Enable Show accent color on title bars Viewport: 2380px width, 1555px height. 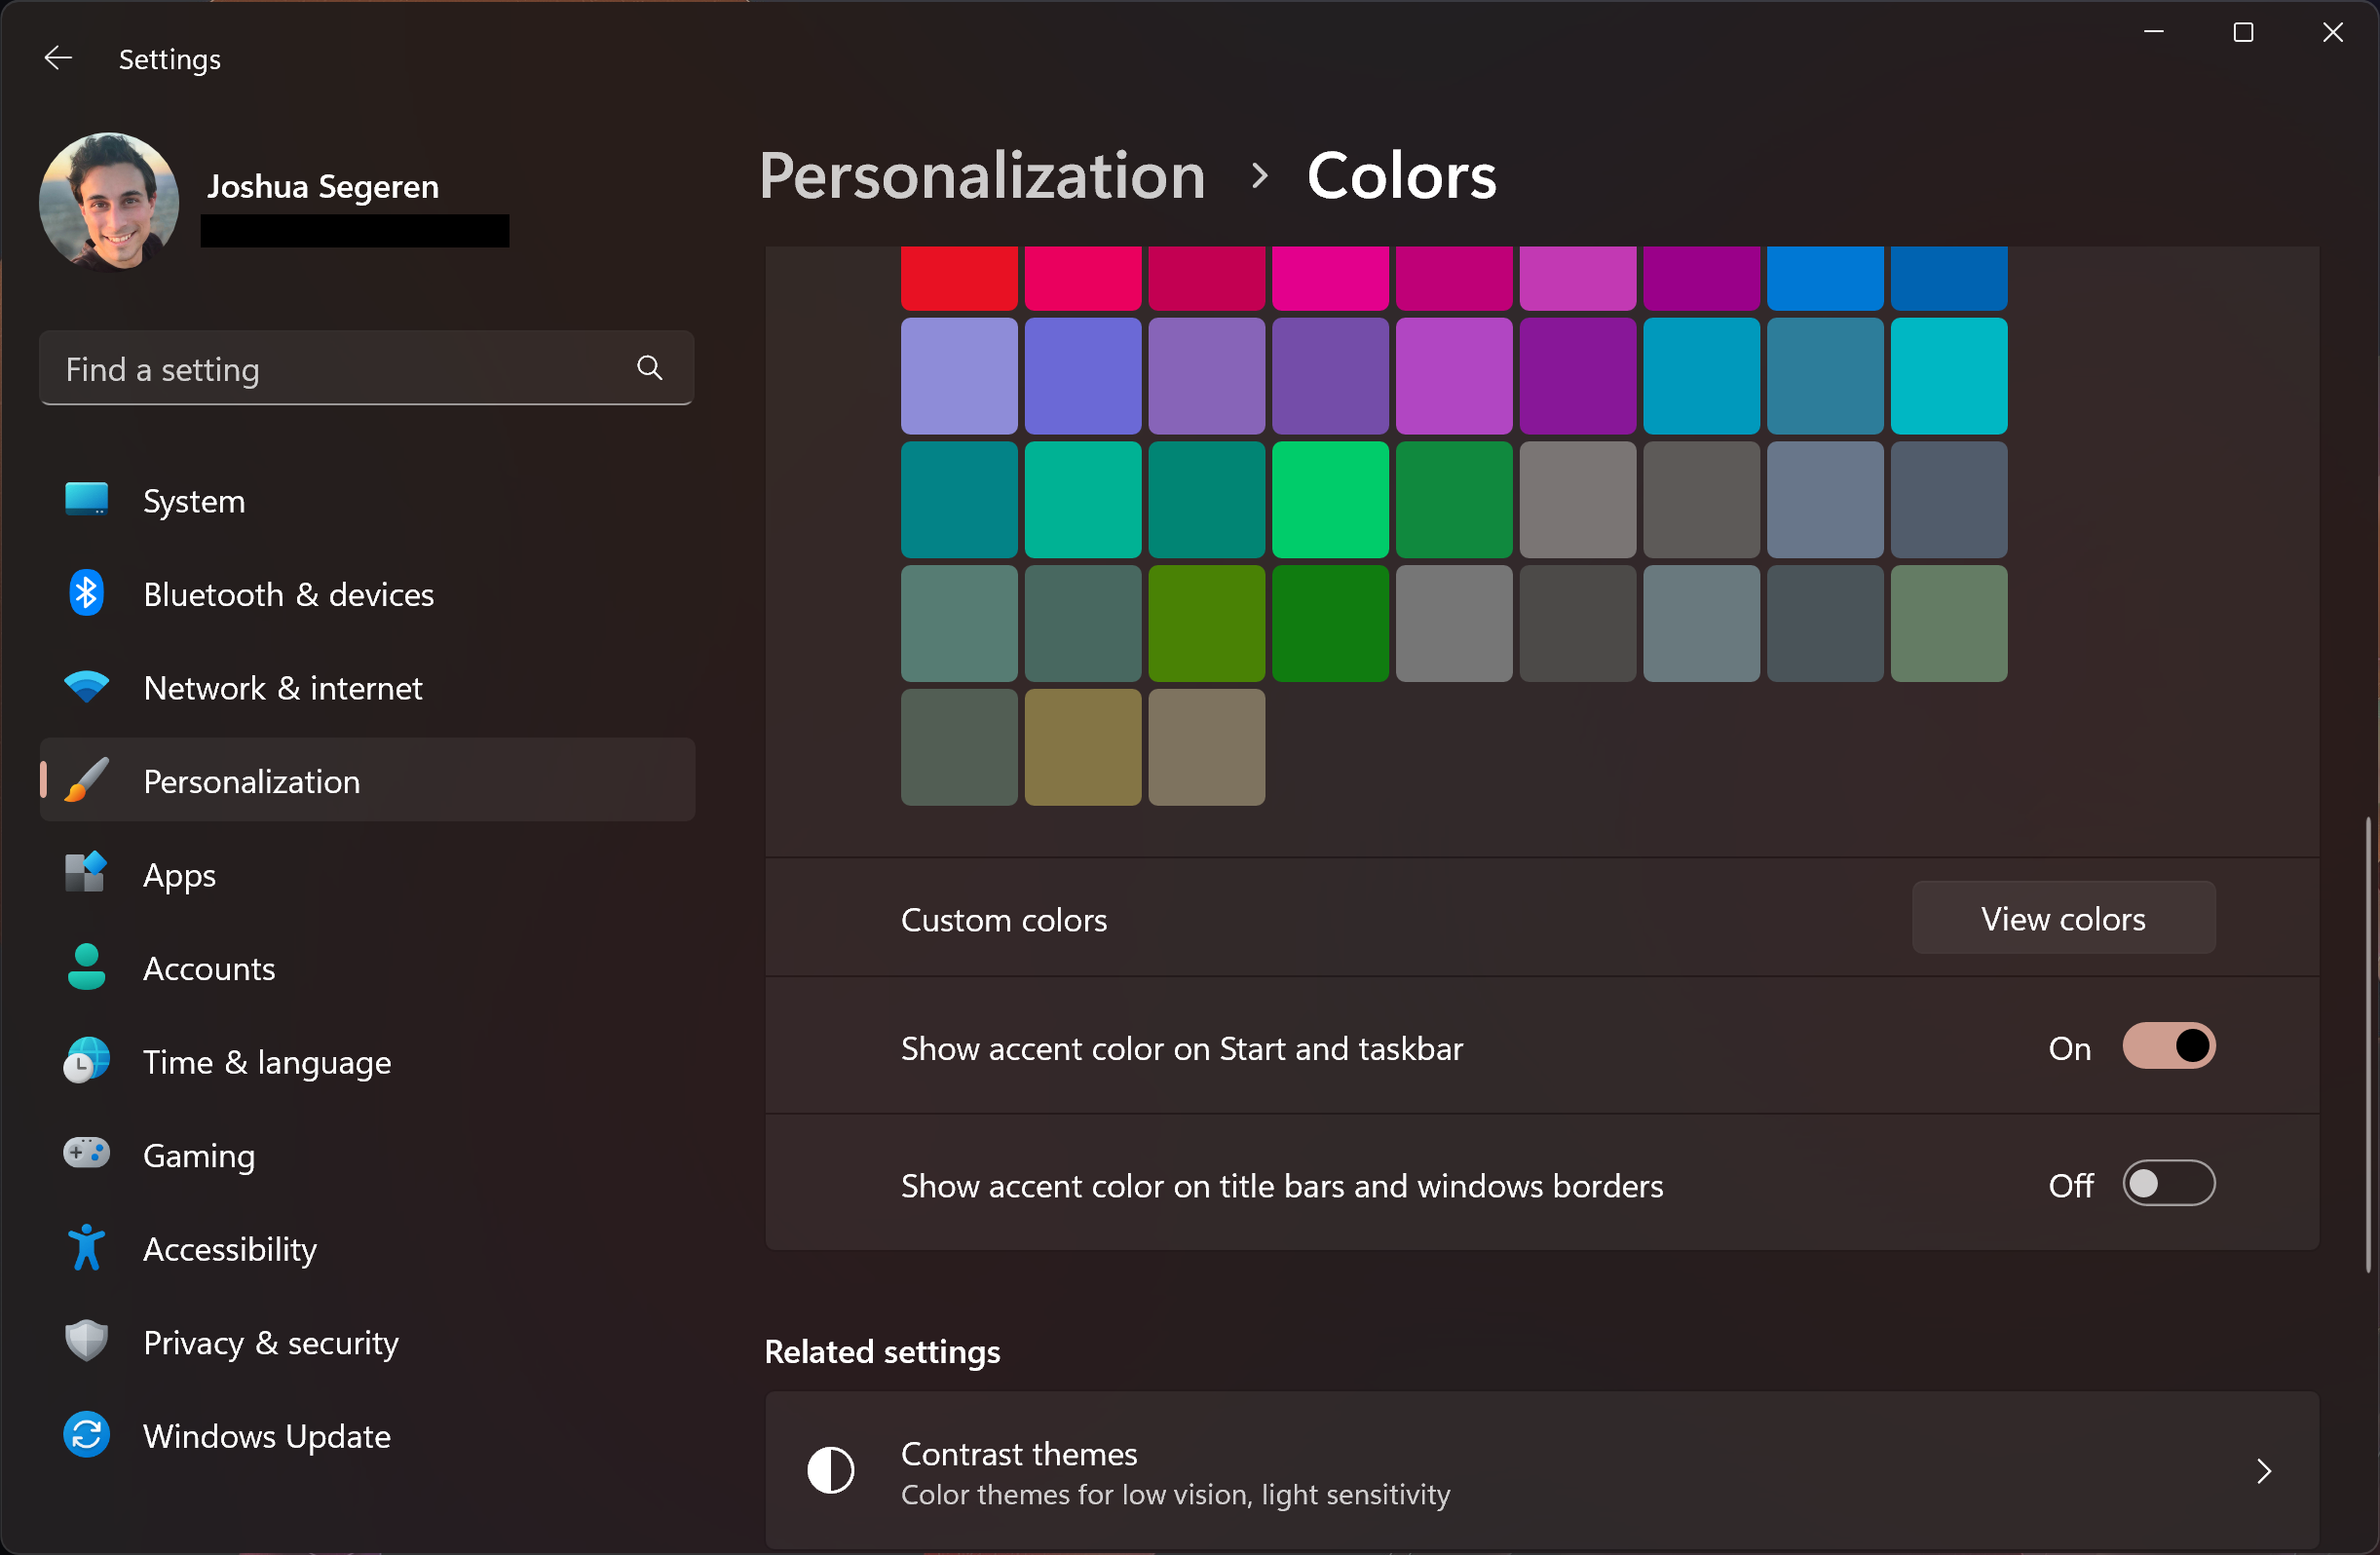coord(2167,1184)
